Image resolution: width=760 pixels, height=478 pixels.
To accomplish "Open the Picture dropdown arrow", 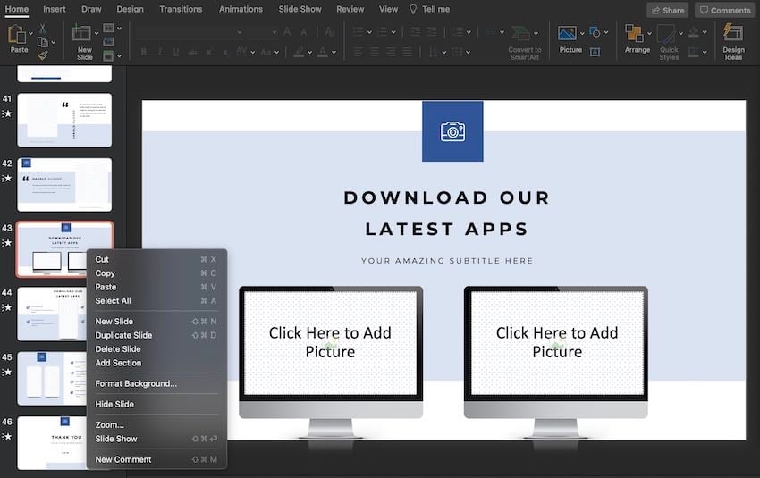I will coord(580,33).
